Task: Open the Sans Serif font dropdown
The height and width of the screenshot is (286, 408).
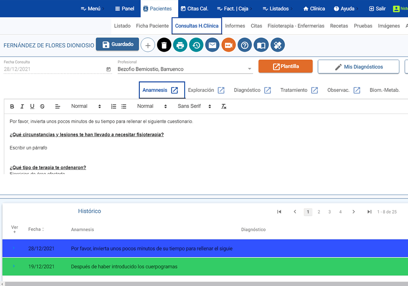Action: (x=195, y=106)
